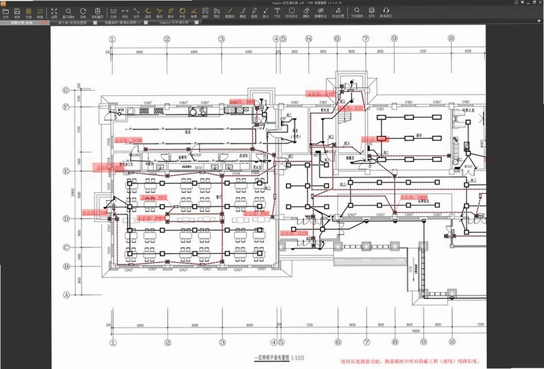Click the 保存 (Save) toolbar icon
The width and height of the screenshot is (544, 369).
pos(17,13)
